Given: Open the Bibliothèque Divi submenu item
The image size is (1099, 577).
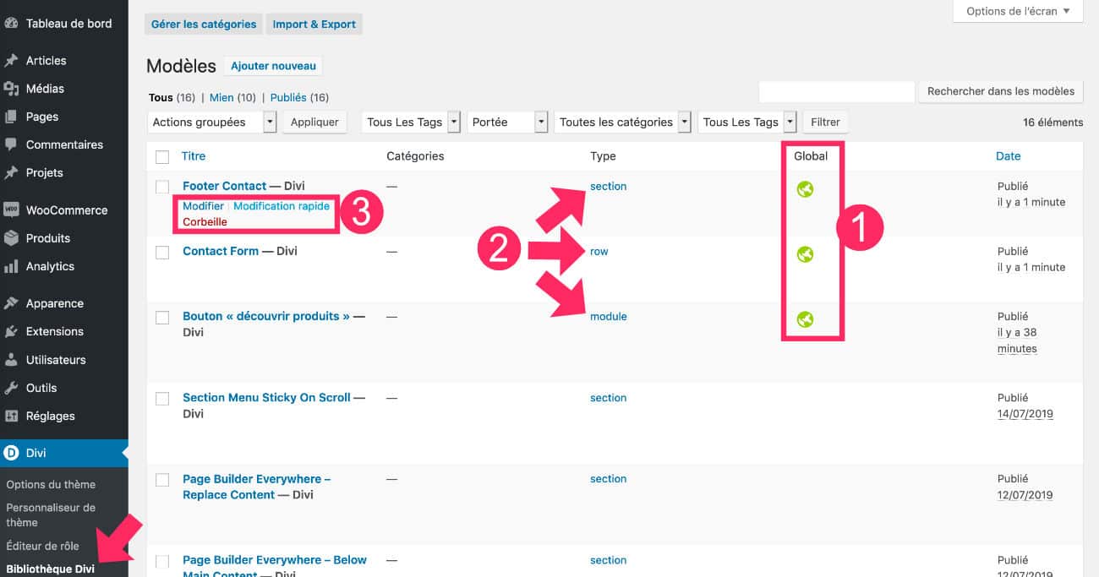Looking at the screenshot, I should coord(50,569).
